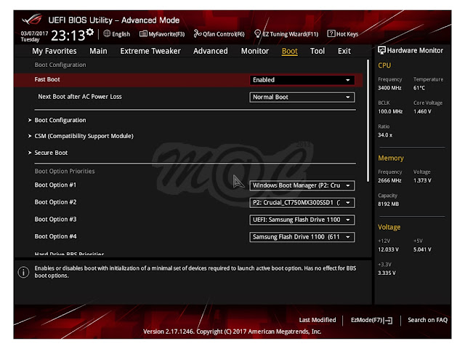Go to the Monitor tab
Screen dimensions: 465x349
(x=255, y=51)
